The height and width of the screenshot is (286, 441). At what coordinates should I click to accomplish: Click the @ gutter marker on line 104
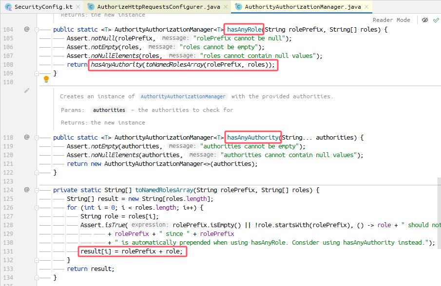coord(27,29)
